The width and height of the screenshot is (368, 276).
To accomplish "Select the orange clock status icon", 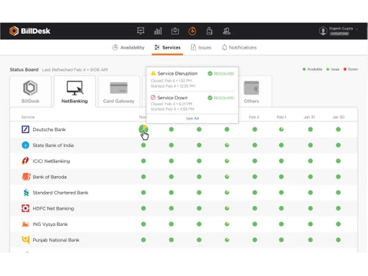I will pyautogui.click(x=192, y=31).
